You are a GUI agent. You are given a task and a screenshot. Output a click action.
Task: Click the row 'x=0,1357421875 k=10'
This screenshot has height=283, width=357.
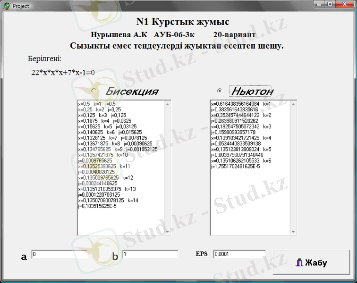coord(103,155)
